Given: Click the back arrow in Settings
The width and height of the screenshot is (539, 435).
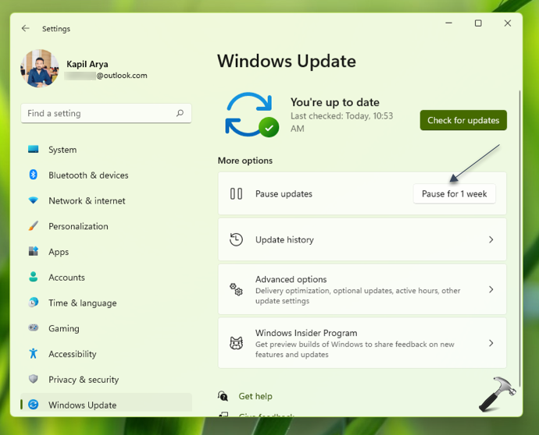Looking at the screenshot, I should [x=26, y=29].
